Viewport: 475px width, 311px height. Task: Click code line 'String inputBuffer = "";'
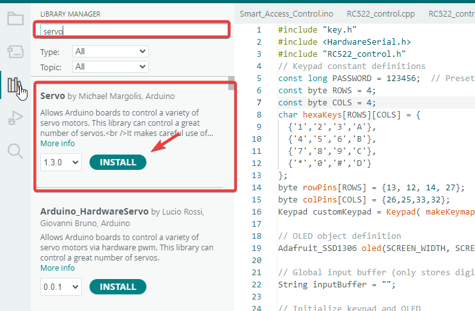click(337, 285)
